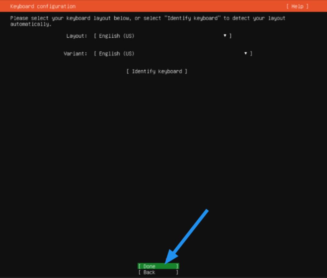Viewport: 327px width, 278px height.
Task: Click the word 'automatically.' in the instructions
Action: point(31,24)
